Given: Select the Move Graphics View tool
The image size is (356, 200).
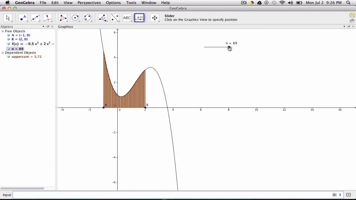Looking at the screenshot, I should [155, 18].
